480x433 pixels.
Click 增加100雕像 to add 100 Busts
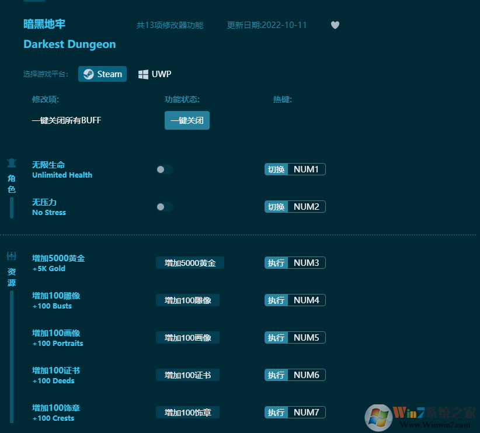pyautogui.click(x=187, y=300)
